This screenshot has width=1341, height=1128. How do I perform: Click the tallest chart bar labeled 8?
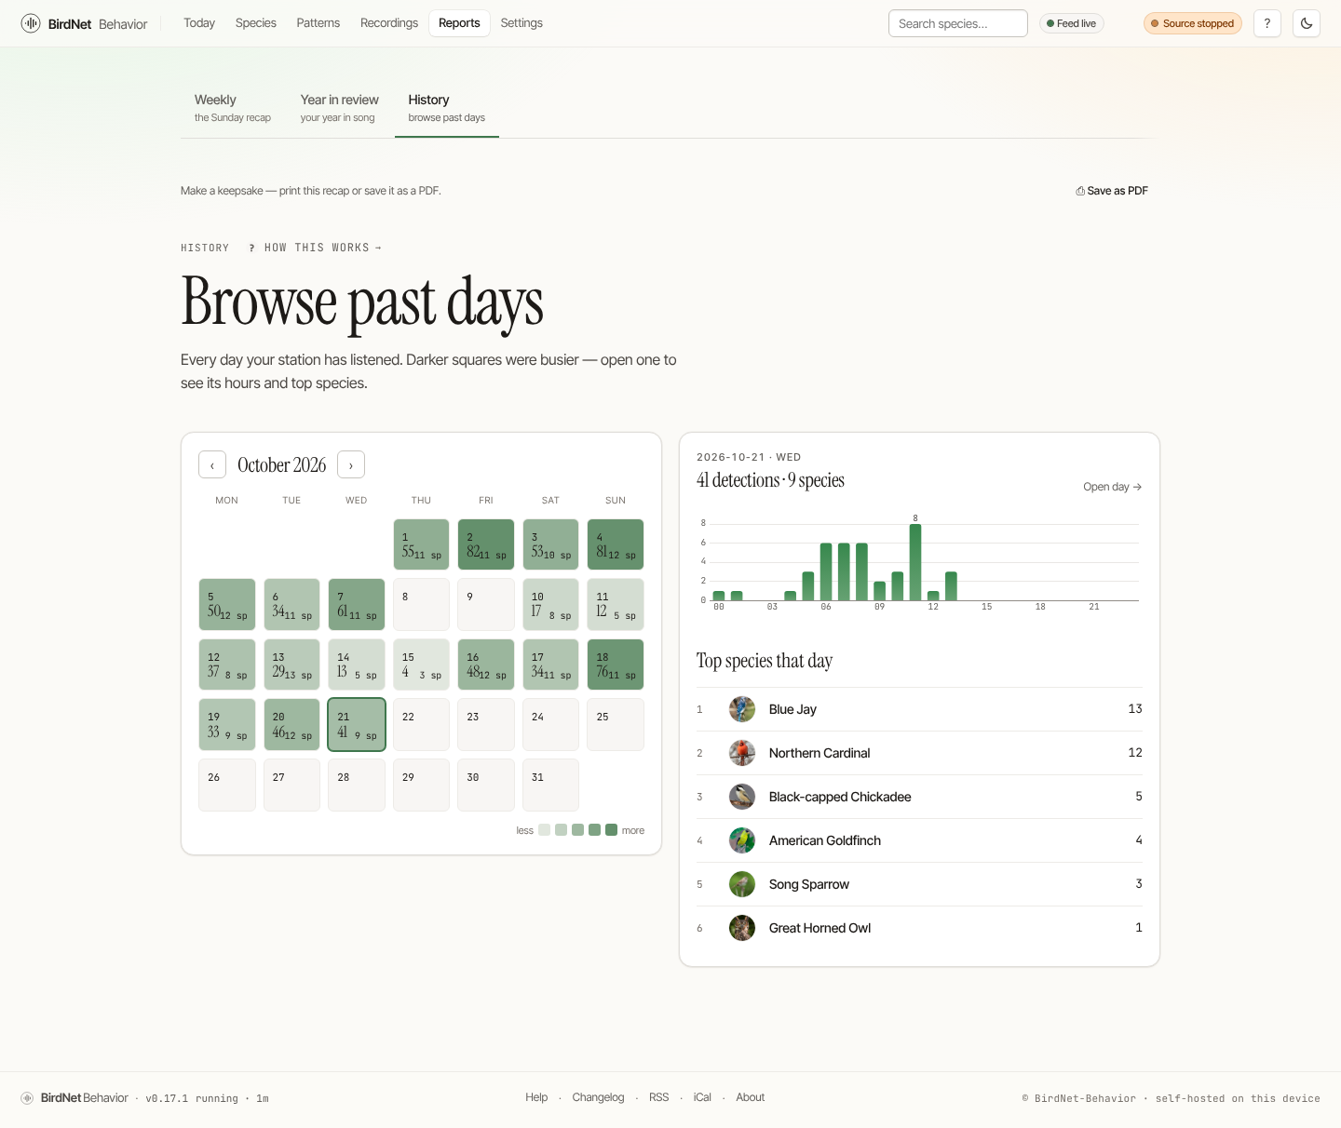[x=915, y=562]
